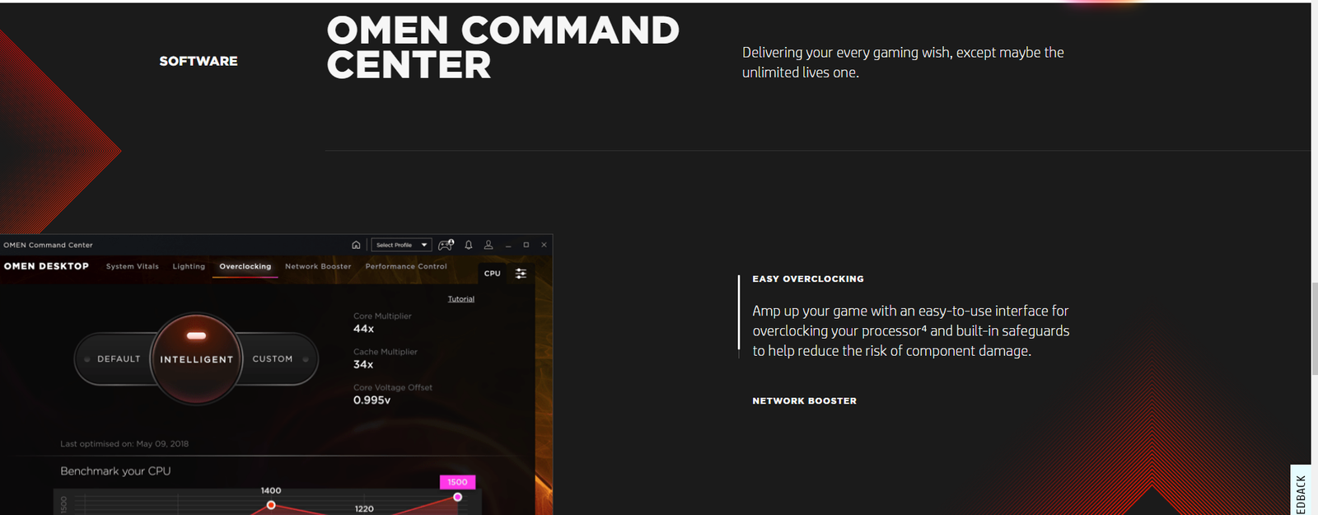Open the notifications bell icon
The image size is (1318, 515).
click(469, 245)
